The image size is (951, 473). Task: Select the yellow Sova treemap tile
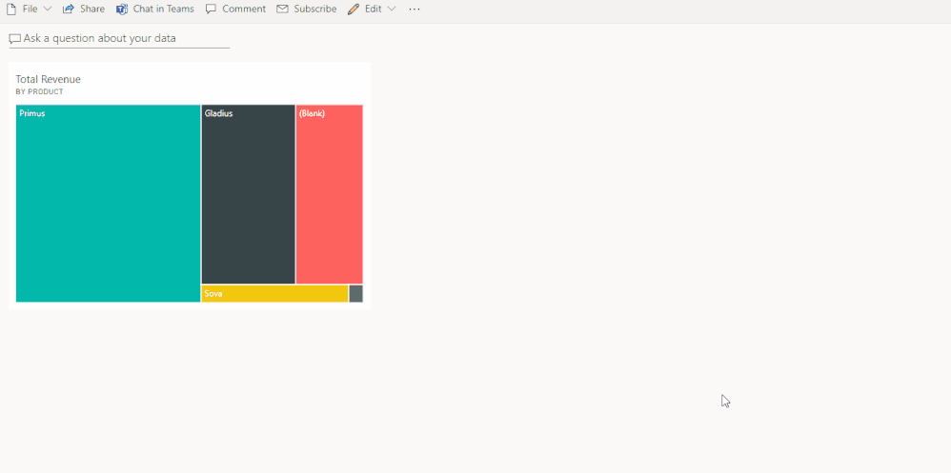click(274, 293)
